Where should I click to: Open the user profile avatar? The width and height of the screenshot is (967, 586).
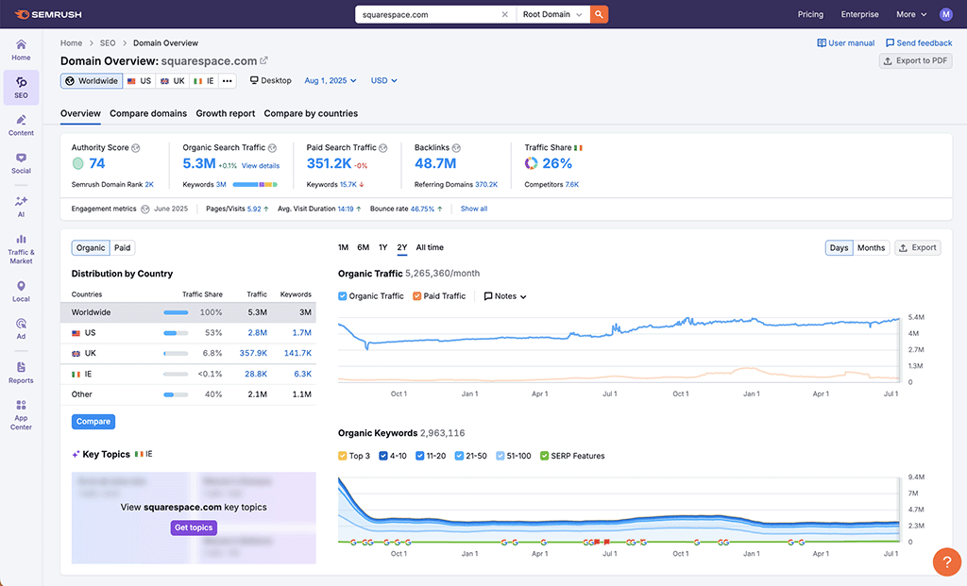[x=945, y=14]
